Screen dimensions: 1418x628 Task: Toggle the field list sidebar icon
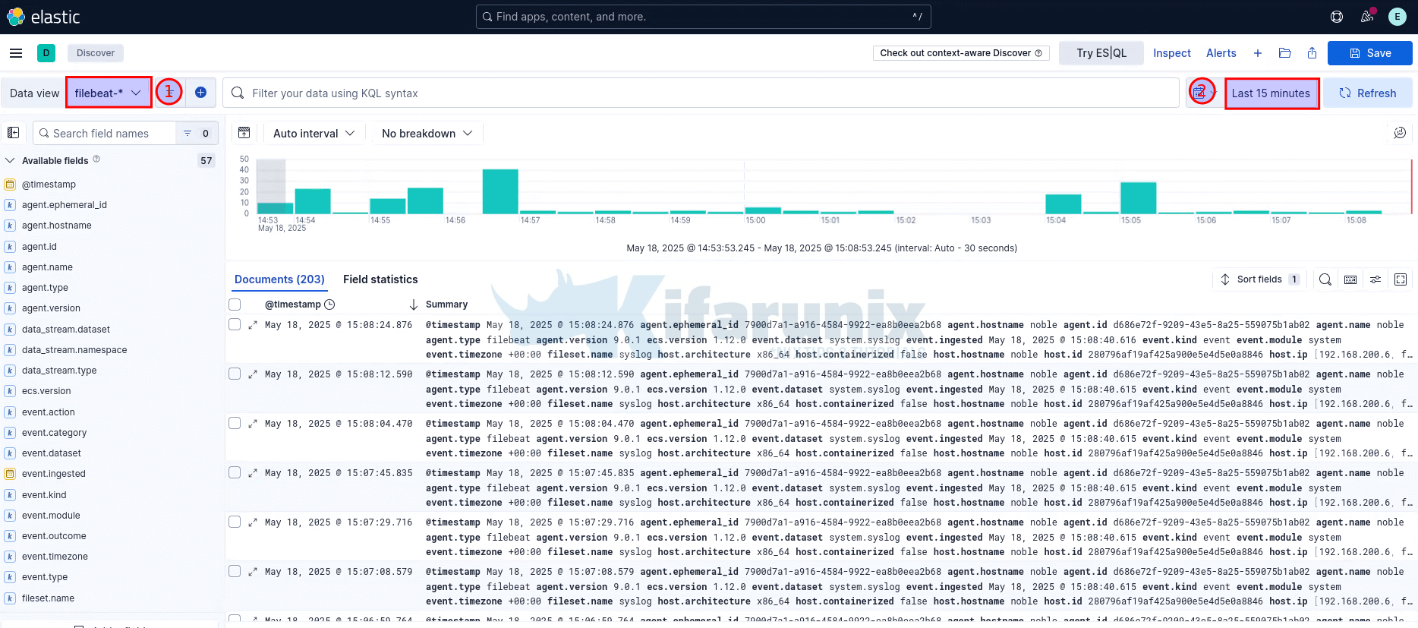point(14,133)
